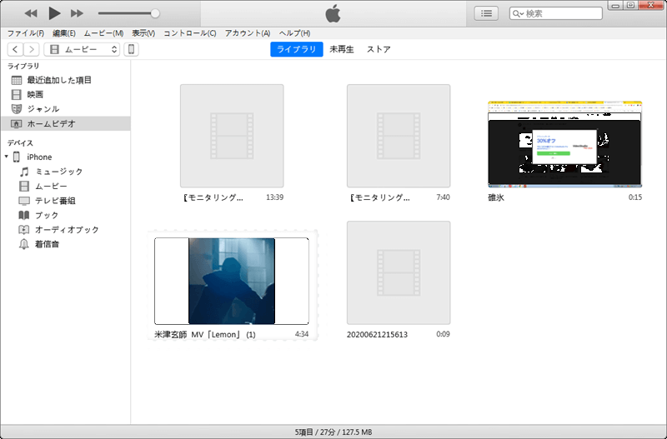
Task: Adjust the volume slider knob
Action: click(155, 13)
